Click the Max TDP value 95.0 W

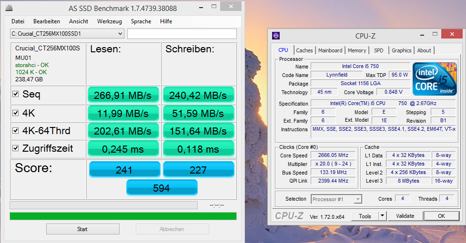coord(399,75)
